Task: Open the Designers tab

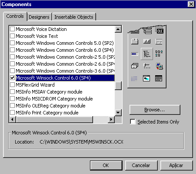Action: click(39, 17)
